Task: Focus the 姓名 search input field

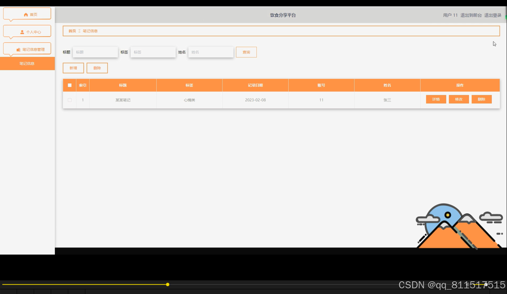Action: pos(211,52)
